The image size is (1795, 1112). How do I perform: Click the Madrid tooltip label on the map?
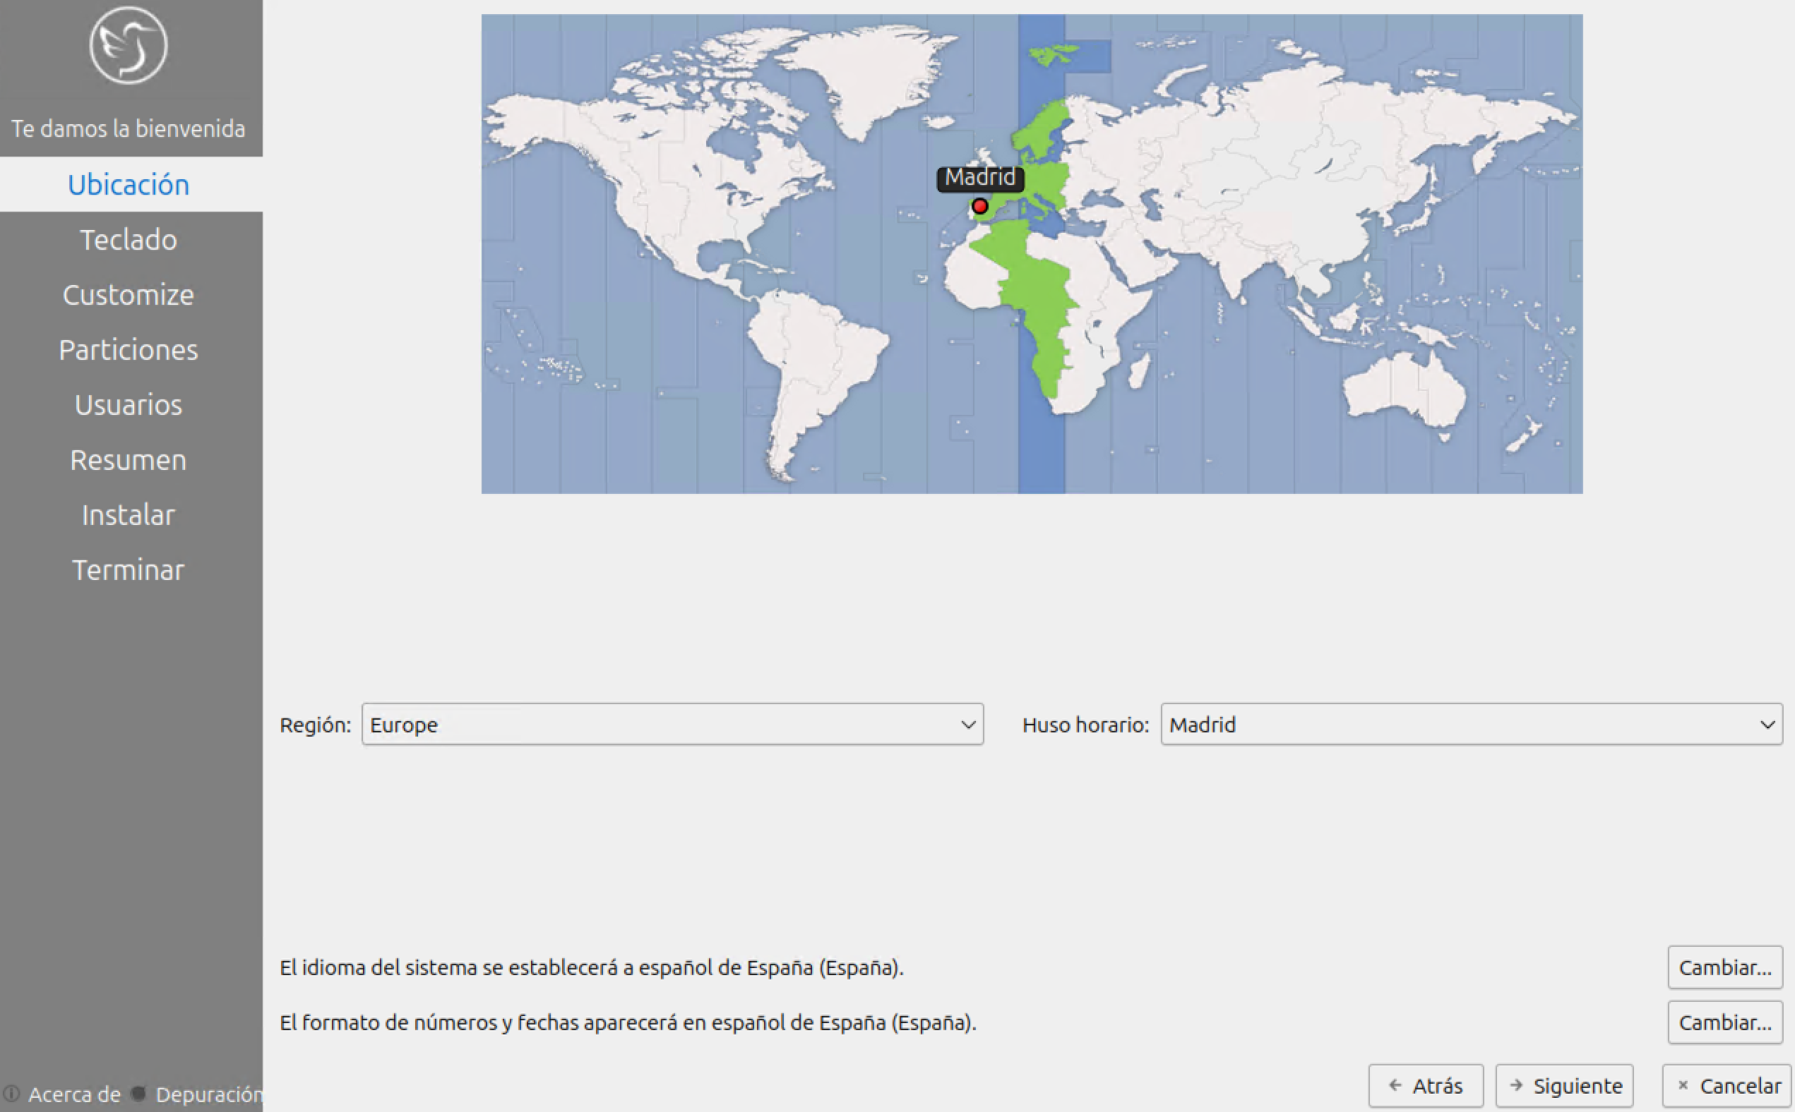[979, 178]
